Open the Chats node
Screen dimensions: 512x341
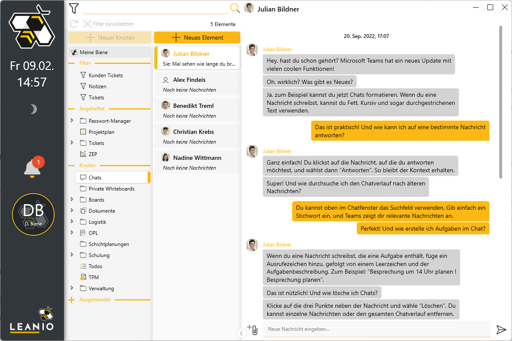pyautogui.click(x=113, y=178)
